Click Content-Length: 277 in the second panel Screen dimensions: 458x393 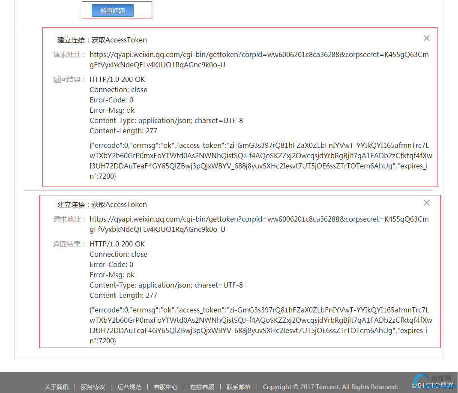pyautogui.click(x=123, y=295)
